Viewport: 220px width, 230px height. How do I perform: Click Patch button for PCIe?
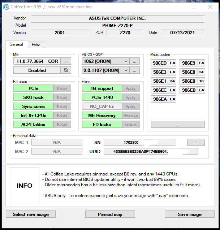point(62,88)
